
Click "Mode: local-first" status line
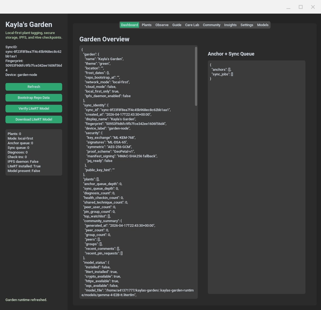click(20, 138)
